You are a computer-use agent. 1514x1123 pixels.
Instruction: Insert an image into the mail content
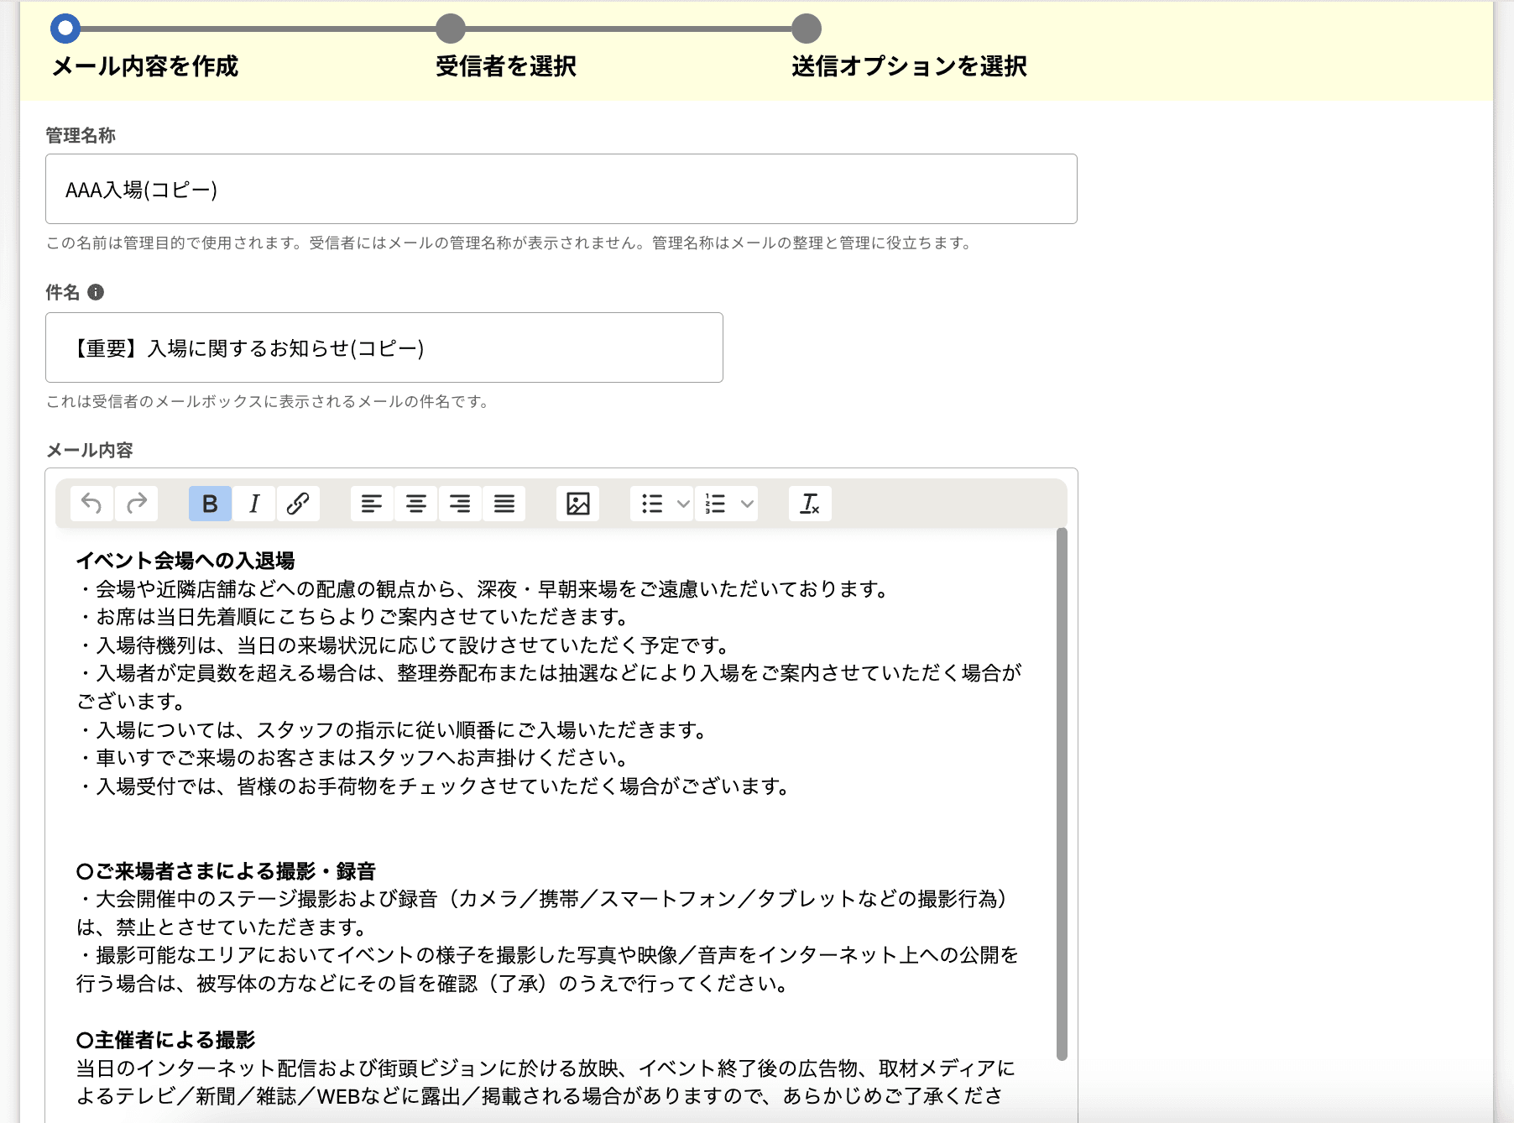pyautogui.click(x=579, y=504)
